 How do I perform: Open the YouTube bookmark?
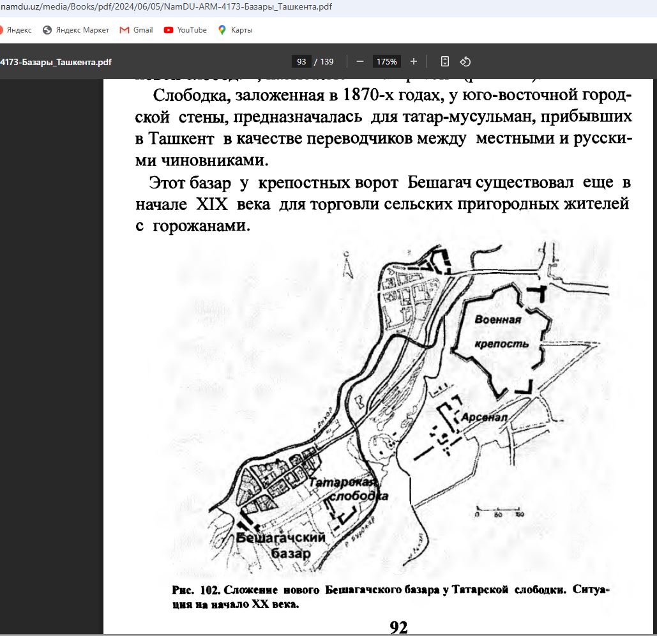[x=185, y=30]
